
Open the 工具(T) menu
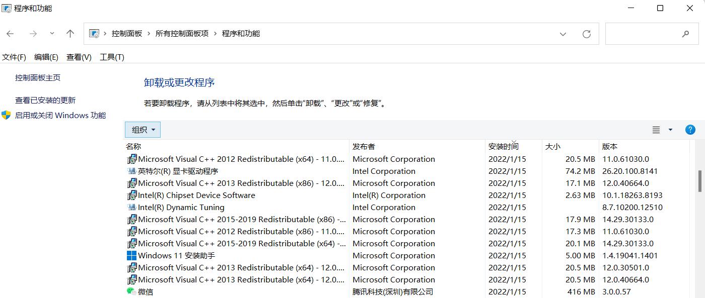click(x=112, y=57)
